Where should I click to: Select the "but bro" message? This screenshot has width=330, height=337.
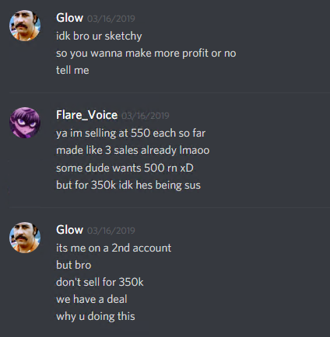[74, 265]
